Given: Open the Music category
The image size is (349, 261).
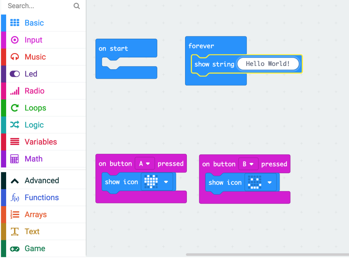Looking at the screenshot, I should pyautogui.click(x=43, y=57).
